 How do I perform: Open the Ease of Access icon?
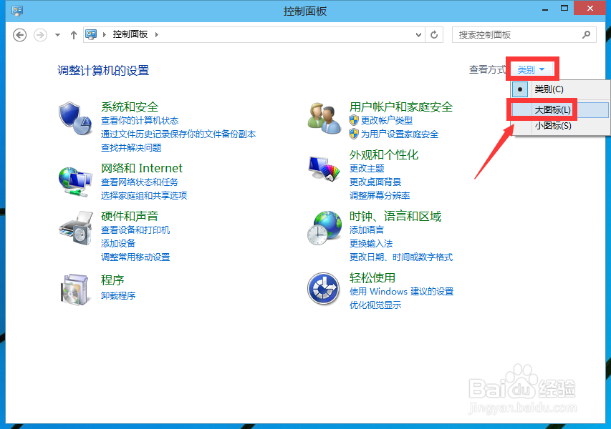[324, 289]
